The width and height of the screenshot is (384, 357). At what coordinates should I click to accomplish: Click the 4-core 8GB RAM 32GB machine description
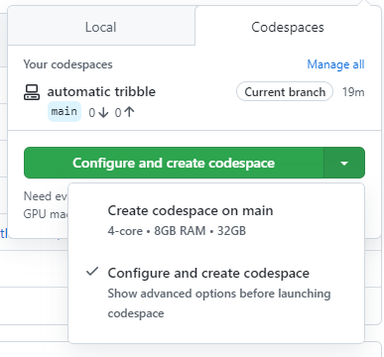(x=177, y=230)
